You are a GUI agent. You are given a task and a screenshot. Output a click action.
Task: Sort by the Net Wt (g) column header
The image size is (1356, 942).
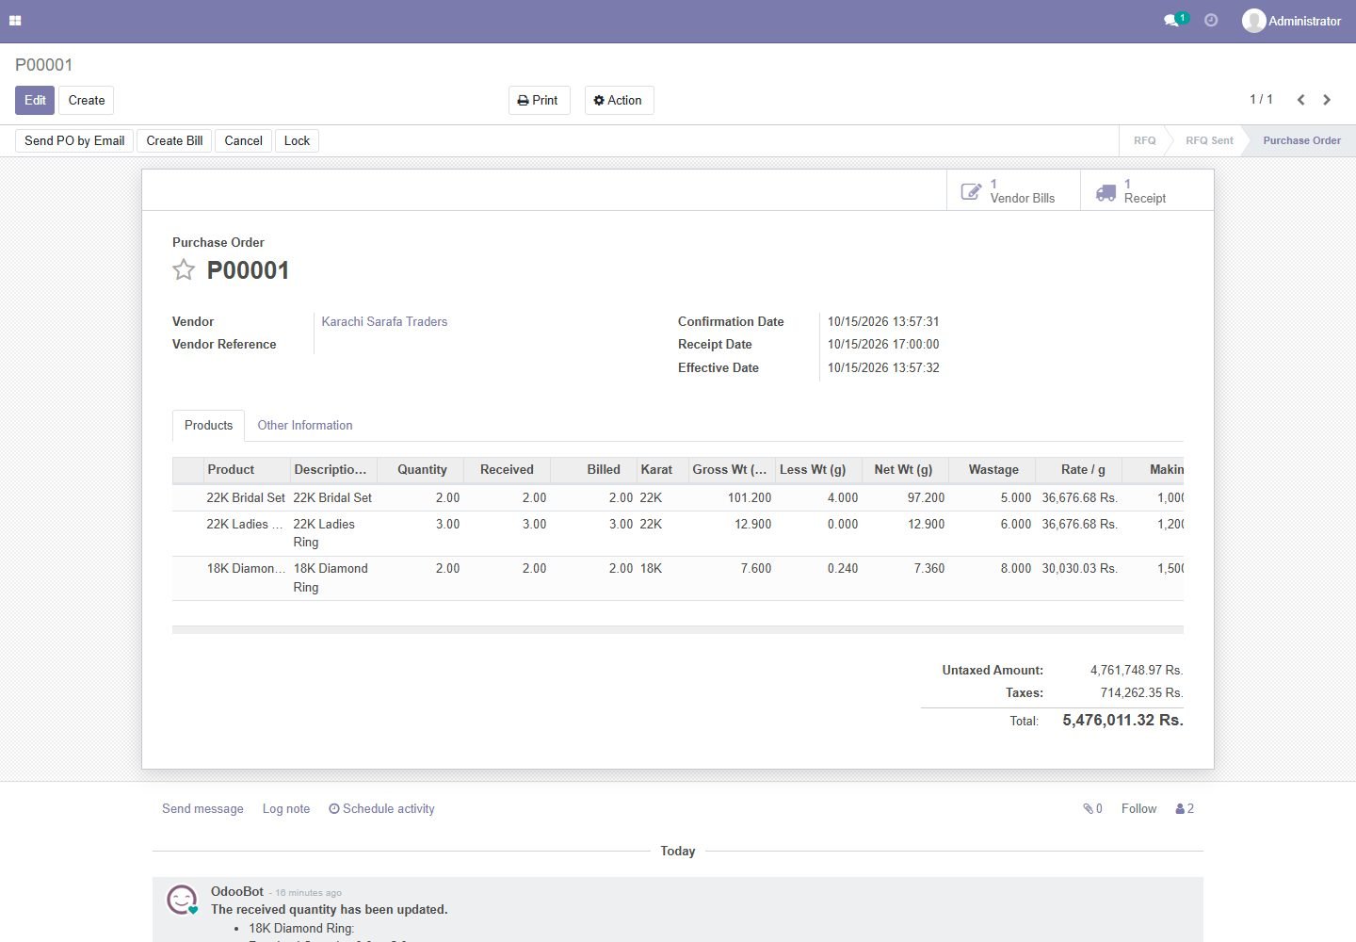903,469
